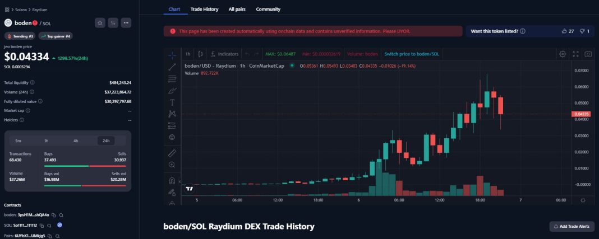Screen dimensions: 599x239
Task: Open the Indicators panel
Action: [x=224, y=54]
